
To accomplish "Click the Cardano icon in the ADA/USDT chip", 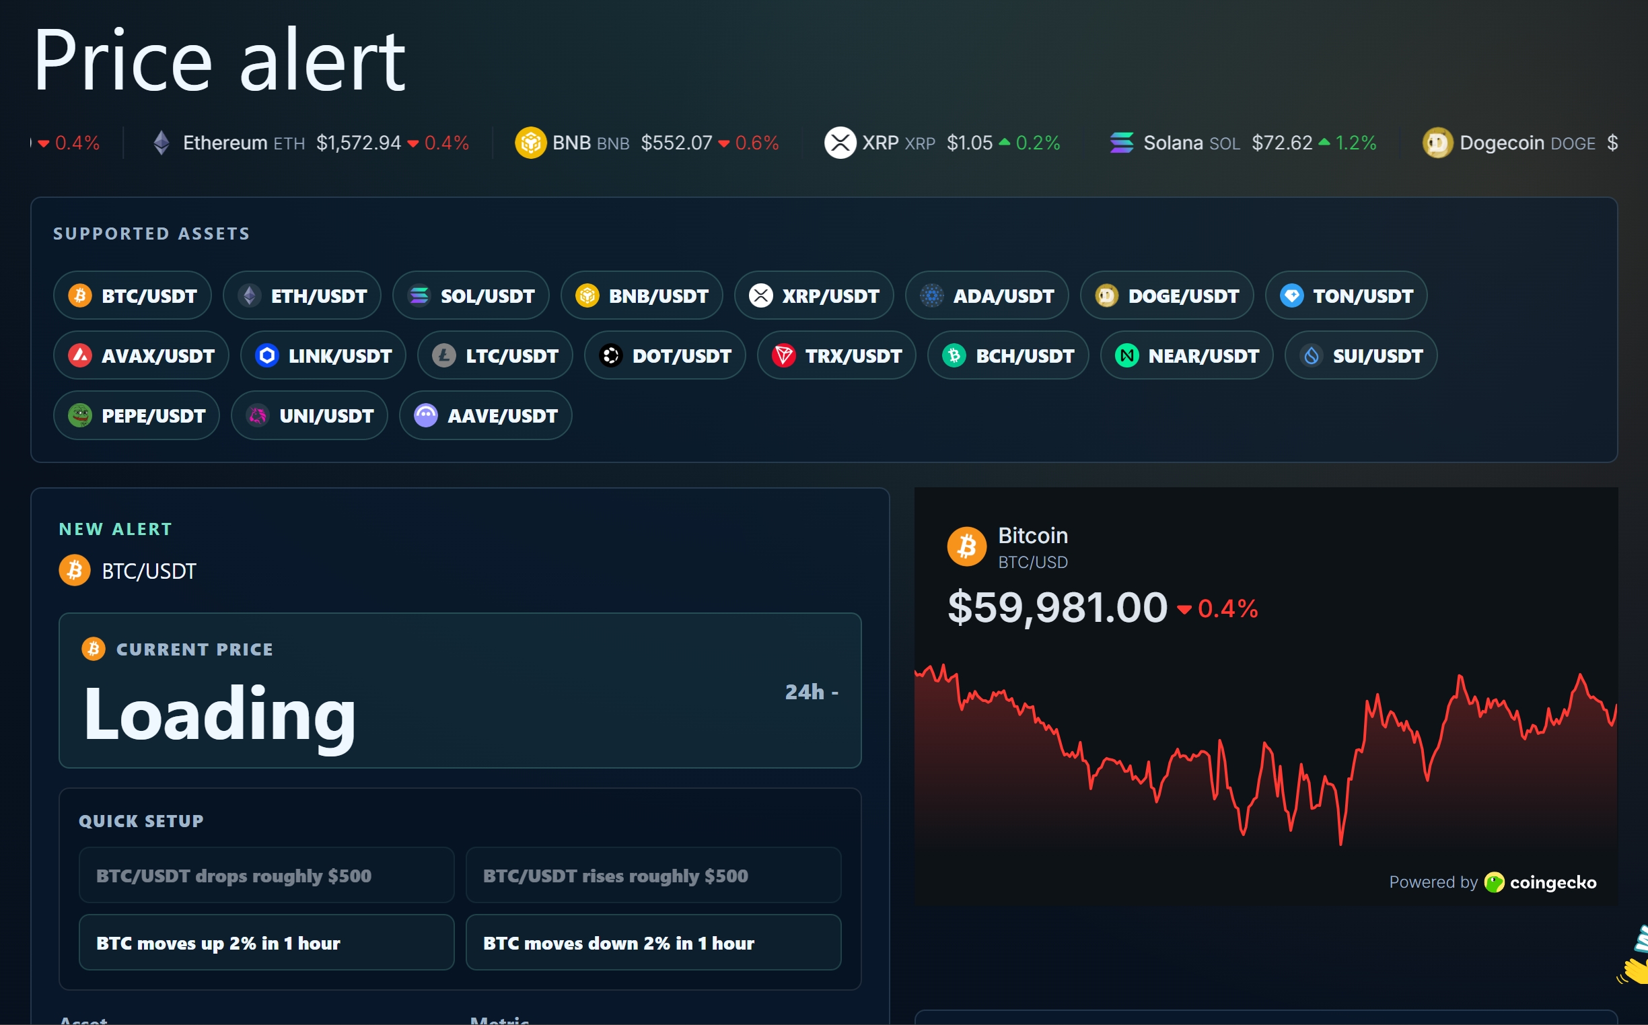I will point(933,295).
